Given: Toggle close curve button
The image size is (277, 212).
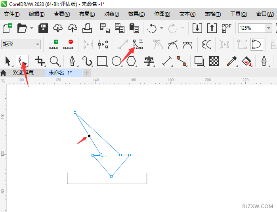Looking at the screenshot, I should 257,44.
